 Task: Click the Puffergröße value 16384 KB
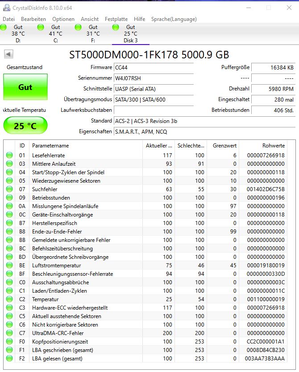point(273,67)
